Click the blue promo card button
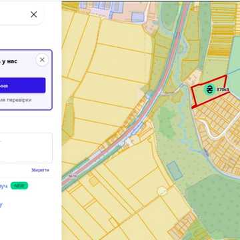 pyautogui.click(x=23, y=85)
